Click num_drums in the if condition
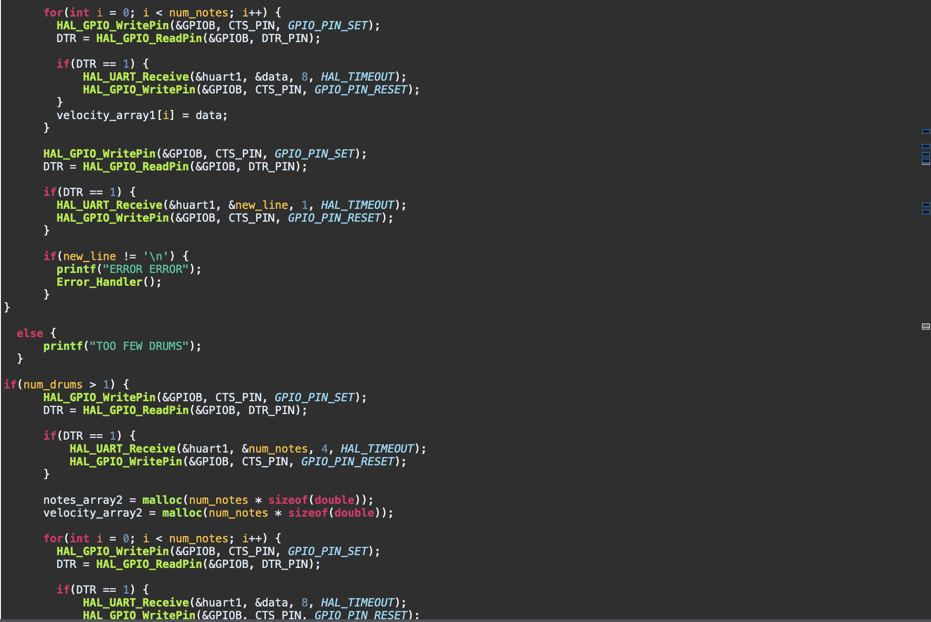Image resolution: width=931 pixels, height=622 pixels. click(x=53, y=384)
